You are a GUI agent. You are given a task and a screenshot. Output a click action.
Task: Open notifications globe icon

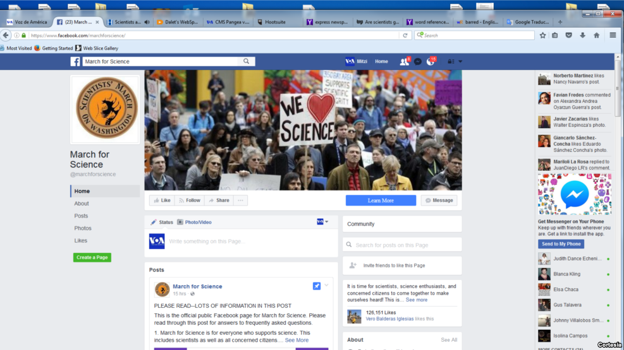430,62
